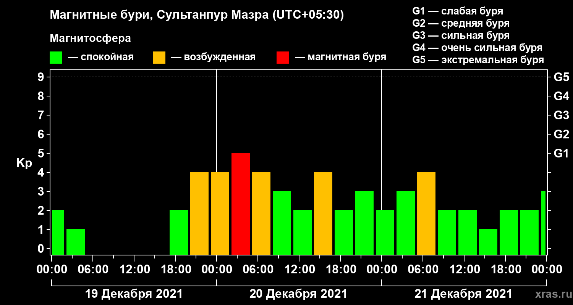573x305 pixels.
Task: Click the 'Kp' axis title
Action: (24, 163)
